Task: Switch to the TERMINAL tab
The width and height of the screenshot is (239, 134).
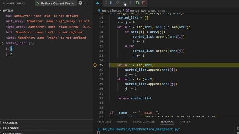Action: click(x=167, y=122)
